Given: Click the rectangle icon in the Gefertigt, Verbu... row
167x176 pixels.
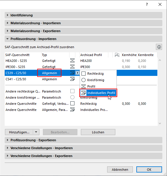Looking at the screenshot, I should pyautogui.click(x=72, y=103).
